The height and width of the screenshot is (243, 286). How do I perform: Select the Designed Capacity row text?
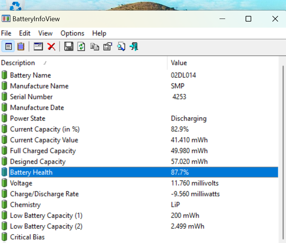(38, 162)
